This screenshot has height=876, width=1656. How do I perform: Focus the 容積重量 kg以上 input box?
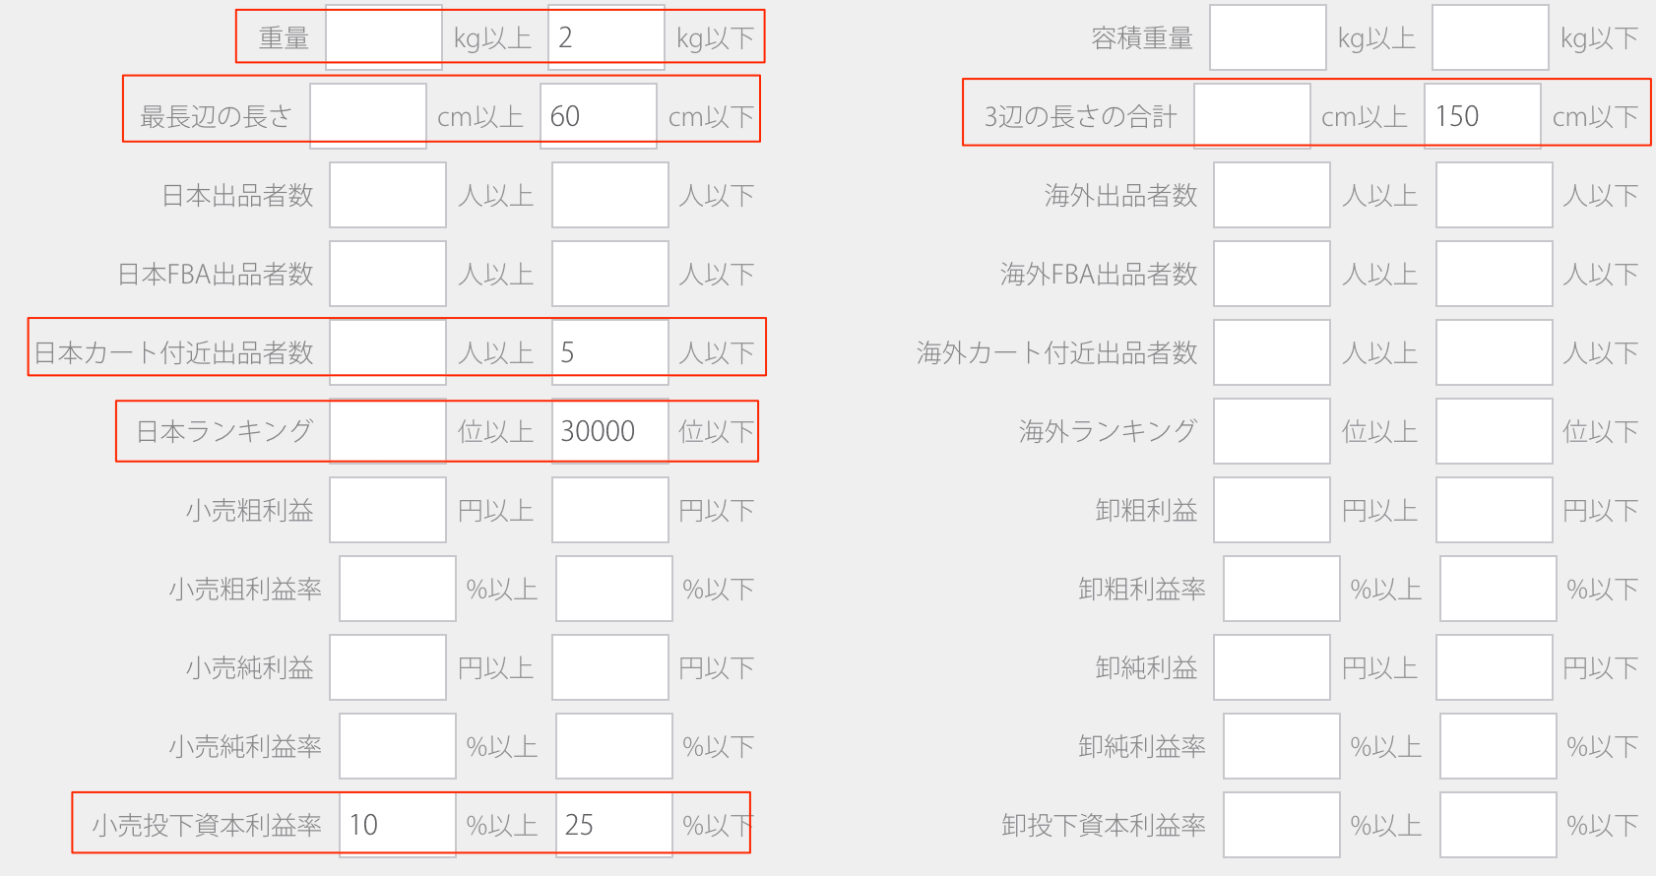pyautogui.click(x=1267, y=38)
